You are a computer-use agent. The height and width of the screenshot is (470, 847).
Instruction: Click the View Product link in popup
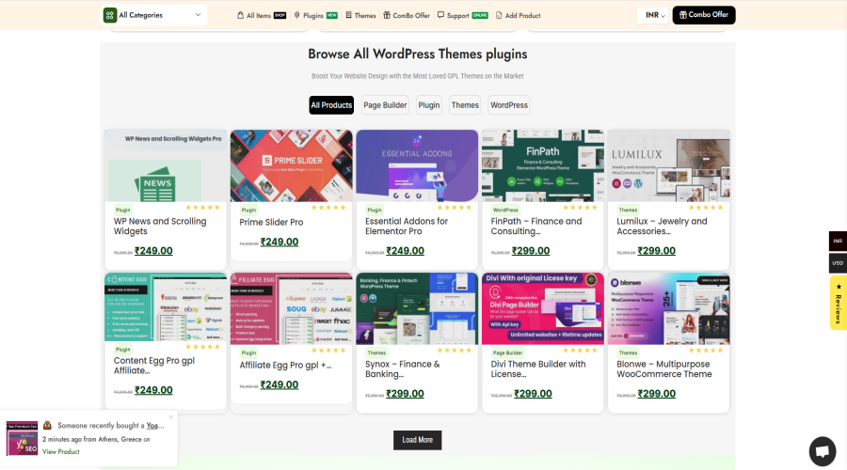tap(60, 452)
